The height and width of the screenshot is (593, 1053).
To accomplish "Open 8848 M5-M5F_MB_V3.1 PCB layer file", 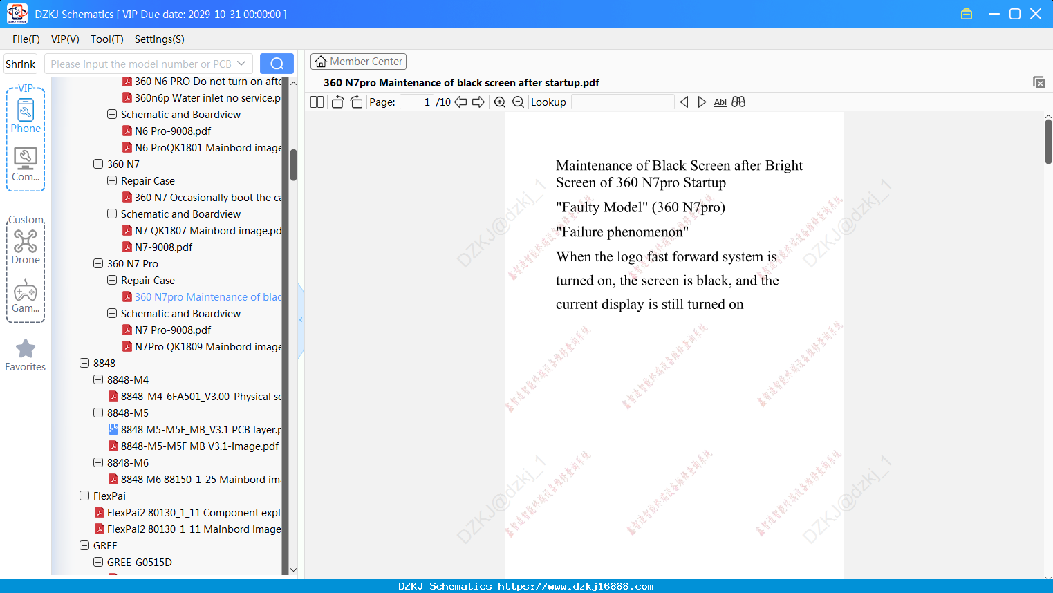I will (x=195, y=429).
